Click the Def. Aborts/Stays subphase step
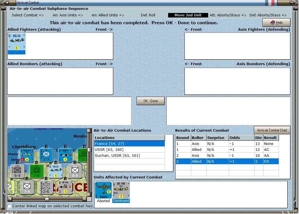Image resolution: width=299 pixels, height=214 pixels. click(268, 15)
